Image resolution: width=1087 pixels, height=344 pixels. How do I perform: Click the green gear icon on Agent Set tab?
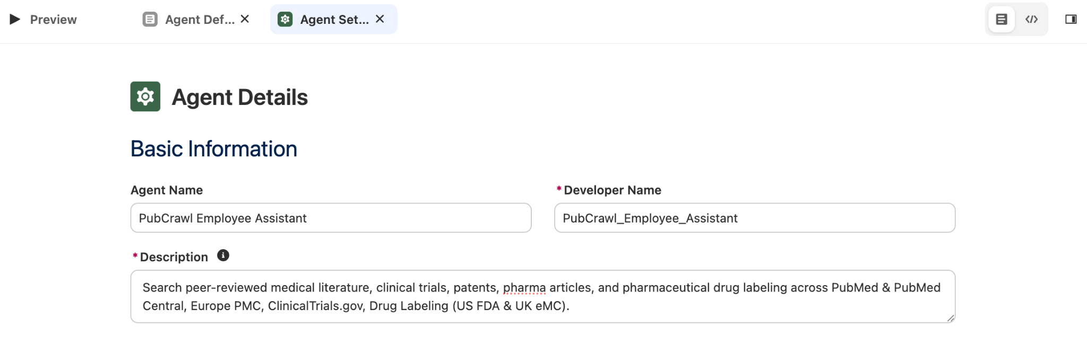click(x=285, y=20)
